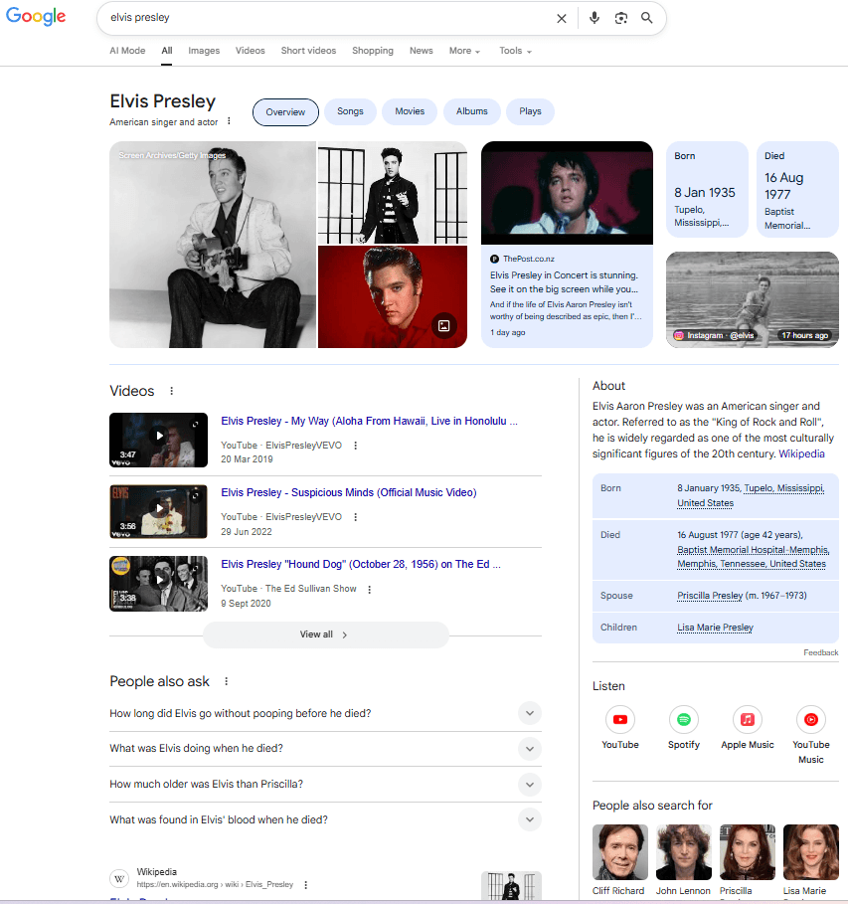Listen on YouTube icon
This screenshot has height=904, width=848.
point(620,719)
